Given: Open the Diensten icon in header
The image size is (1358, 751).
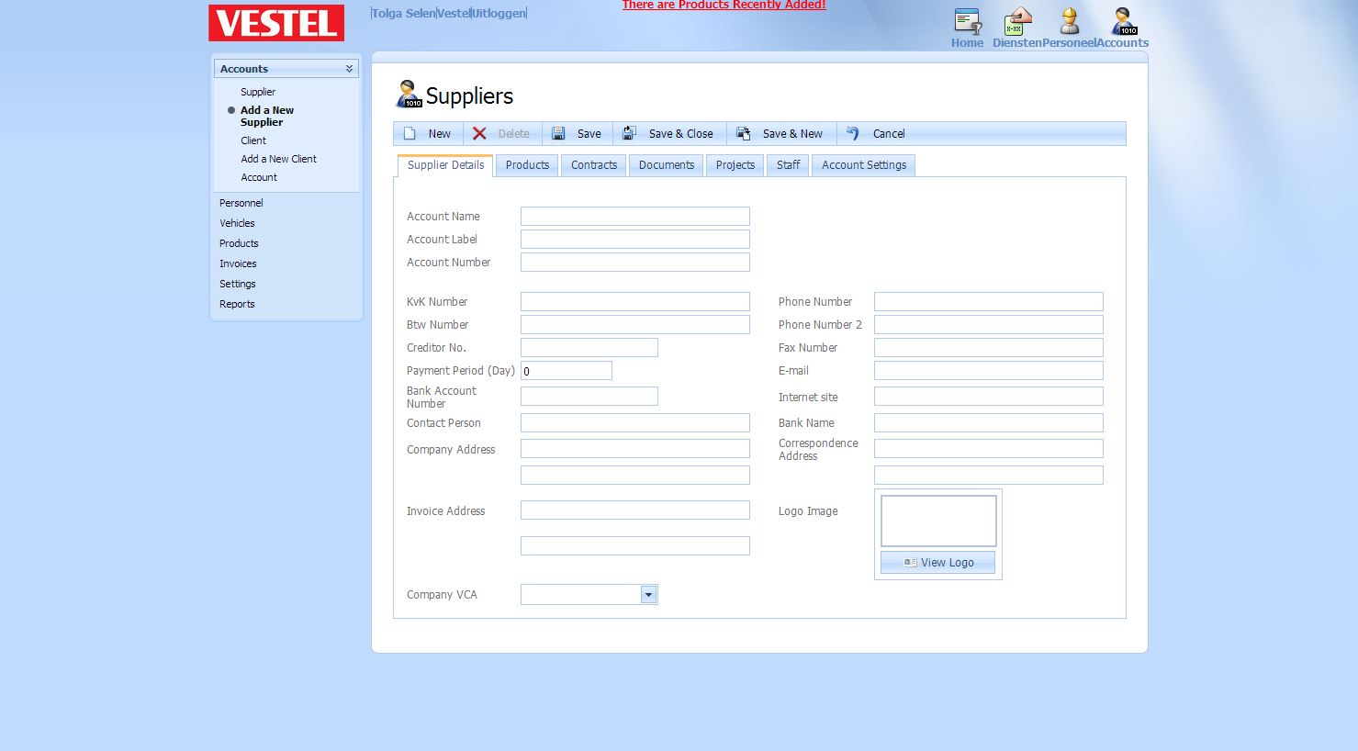Looking at the screenshot, I should point(1017,22).
